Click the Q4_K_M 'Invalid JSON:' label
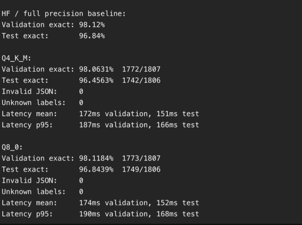 pos(29,92)
